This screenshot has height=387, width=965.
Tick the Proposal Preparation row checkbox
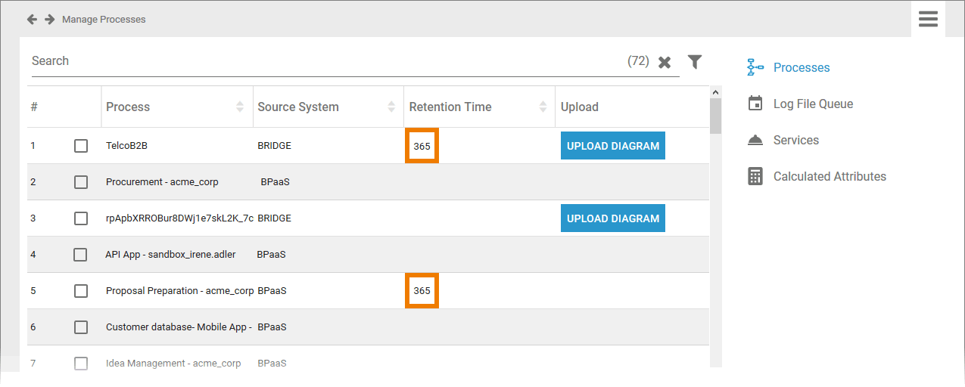81,291
